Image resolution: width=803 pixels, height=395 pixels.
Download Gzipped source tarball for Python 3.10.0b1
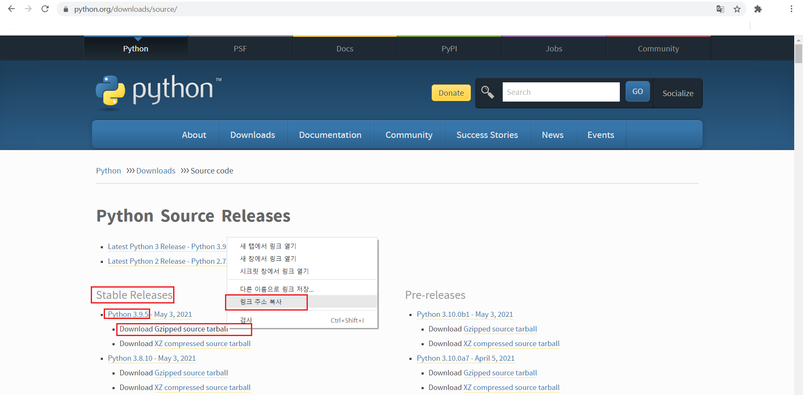click(x=500, y=329)
